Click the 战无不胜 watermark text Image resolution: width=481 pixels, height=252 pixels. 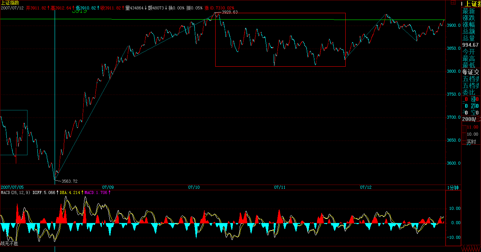pyautogui.click(x=9, y=243)
